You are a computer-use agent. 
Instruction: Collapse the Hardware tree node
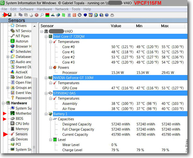(x=3, y=103)
